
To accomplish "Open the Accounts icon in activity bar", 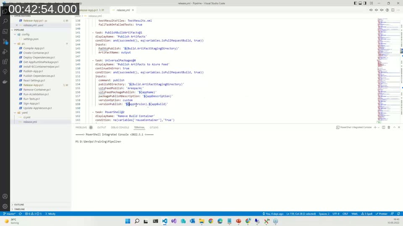I will (5, 197).
